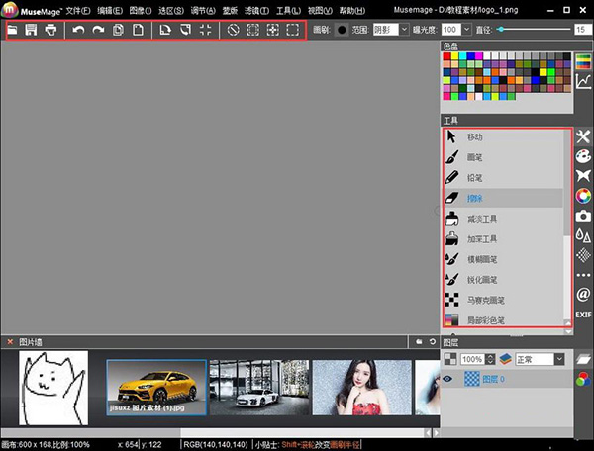Click the Undo arrow icon
This screenshot has width=594, height=451.
(79, 31)
